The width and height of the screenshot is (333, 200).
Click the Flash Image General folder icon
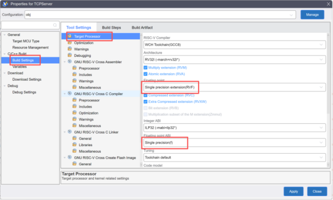pyautogui.click(x=74, y=164)
